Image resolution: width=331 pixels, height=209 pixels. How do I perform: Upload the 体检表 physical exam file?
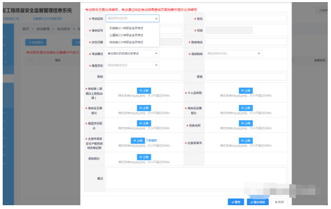[x=144, y=90]
